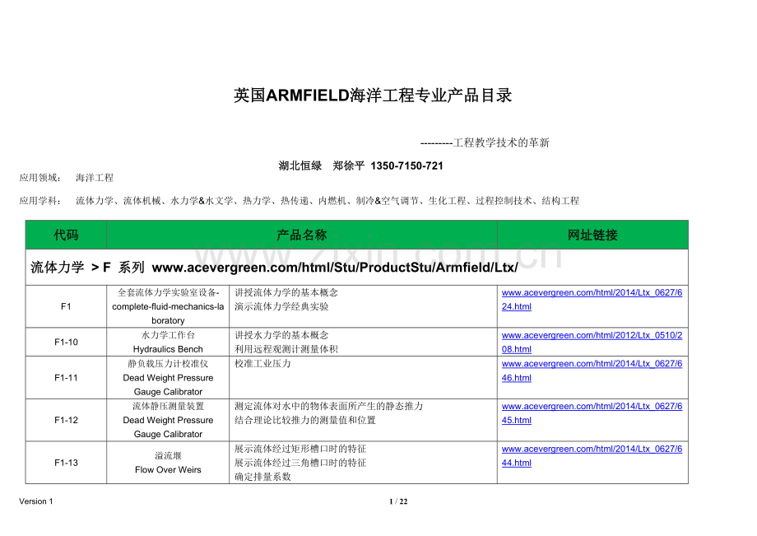Screen dimensions: 757x536
Task: Click the 应用领域 海洋工程 line
Action: click(x=66, y=178)
